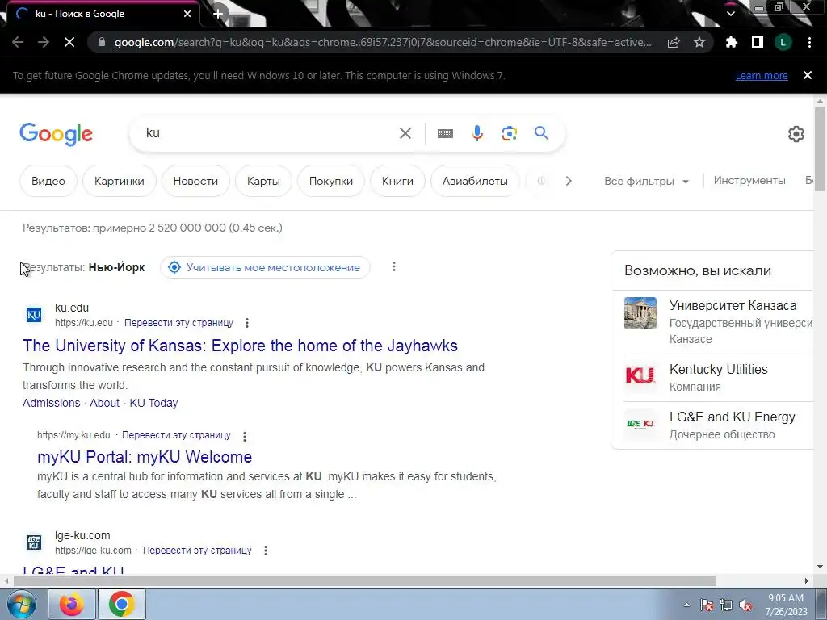Open options menu for the ku.edu result
The image size is (827, 620).
[x=247, y=323]
